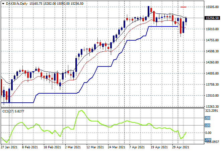Click the 19 Apr 2021 date label
221x151 pixels.
pos(159,147)
